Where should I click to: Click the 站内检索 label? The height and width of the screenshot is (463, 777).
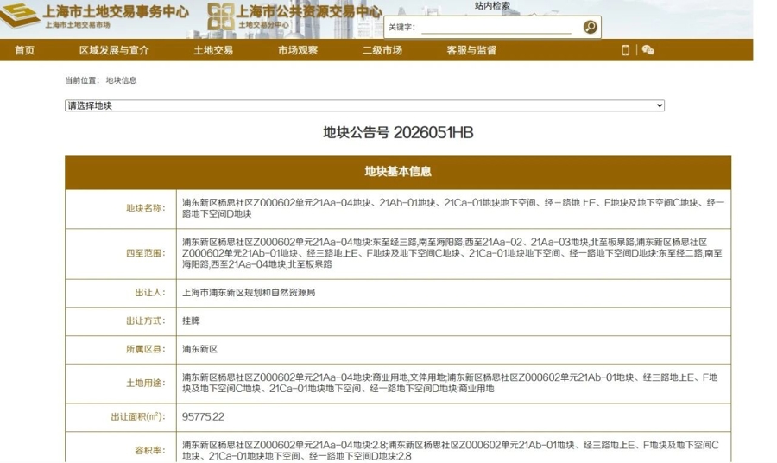pyautogui.click(x=492, y=5)
